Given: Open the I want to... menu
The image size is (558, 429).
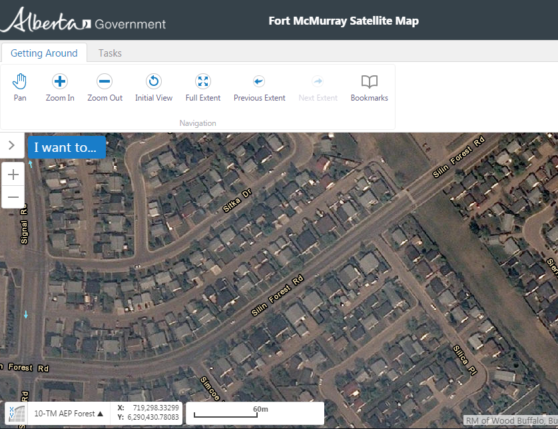Looking at the screenshot, I should (66, 147).
